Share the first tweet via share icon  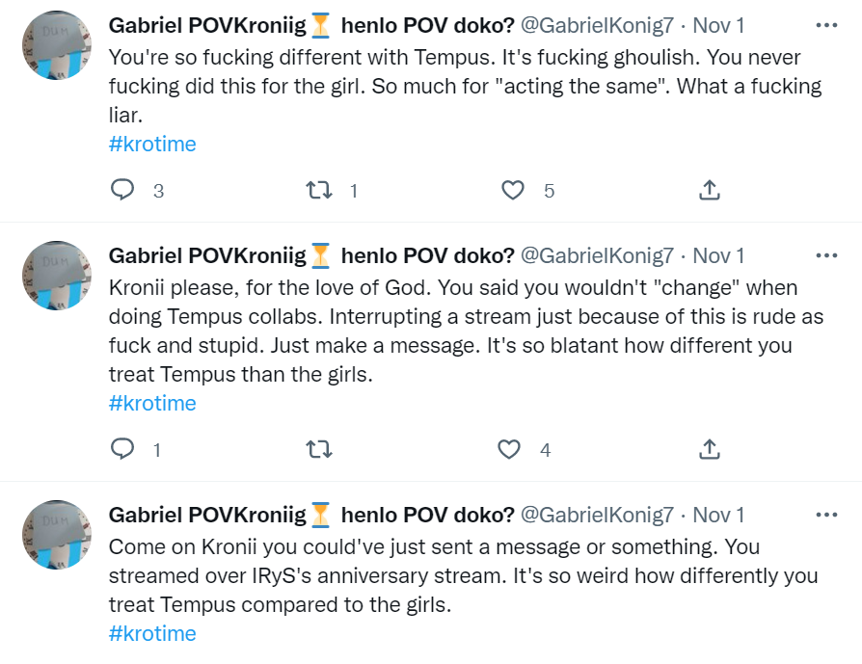(x=709, y=191)
